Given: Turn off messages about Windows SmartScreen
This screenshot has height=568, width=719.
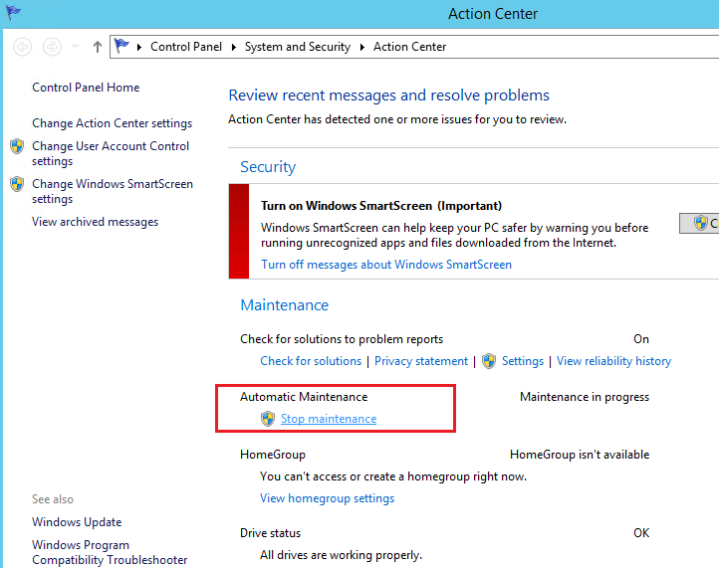Looking at the screenshot, I should point(386,265).
